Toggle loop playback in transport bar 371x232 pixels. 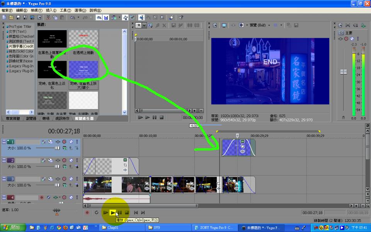pos(97,213)
